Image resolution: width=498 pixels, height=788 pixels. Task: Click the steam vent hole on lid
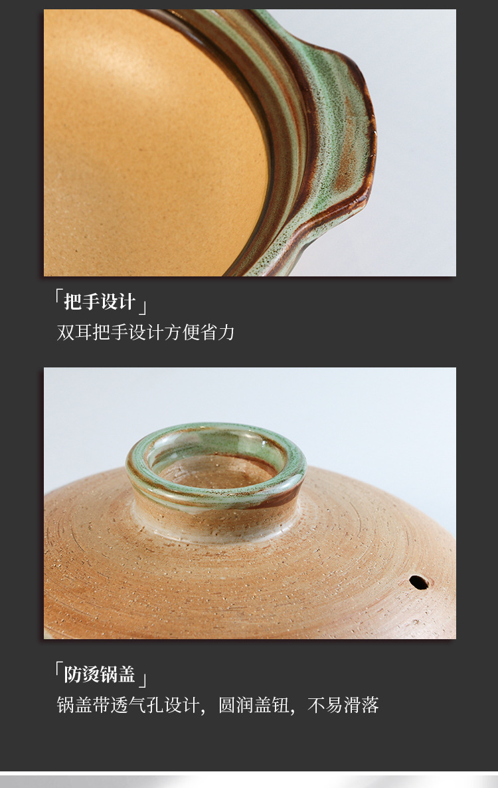click(x=419, y=583)
